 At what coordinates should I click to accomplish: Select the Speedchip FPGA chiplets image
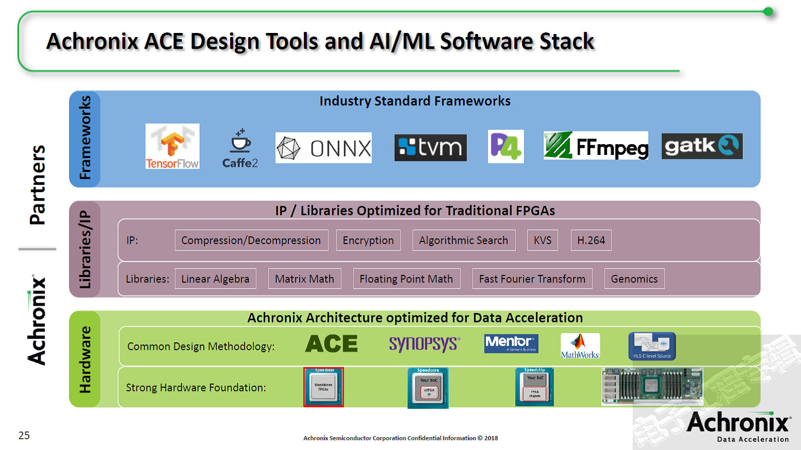pos(534,387)
